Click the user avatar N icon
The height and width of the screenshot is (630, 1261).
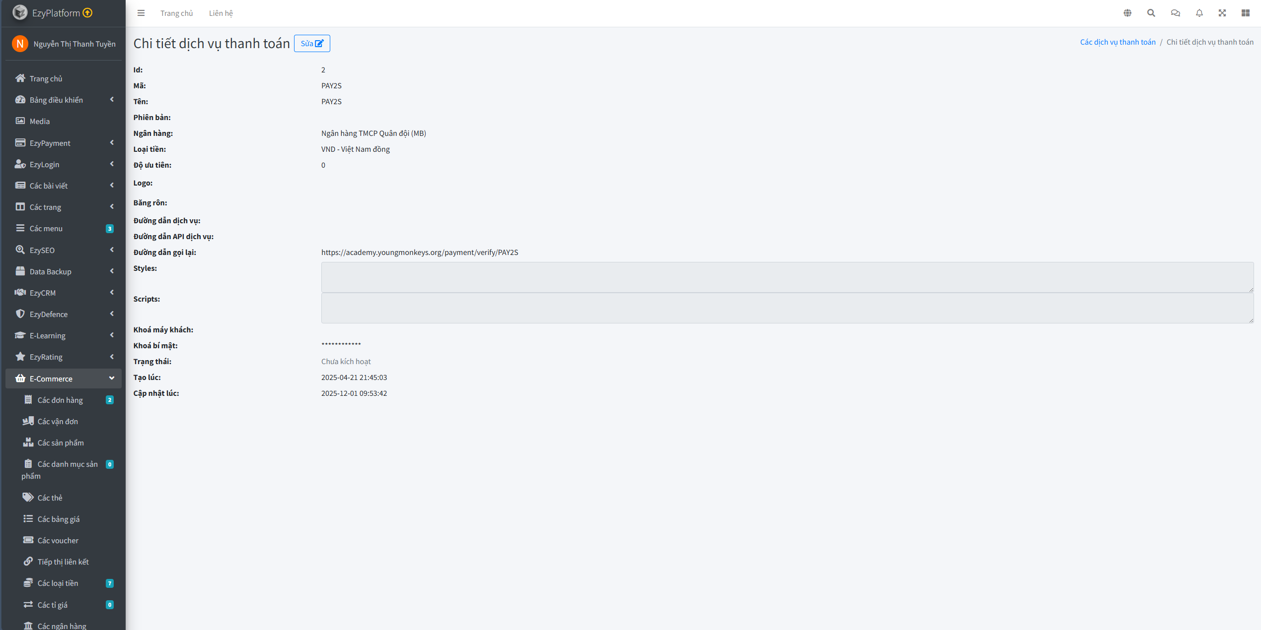(x=20, y=44)
